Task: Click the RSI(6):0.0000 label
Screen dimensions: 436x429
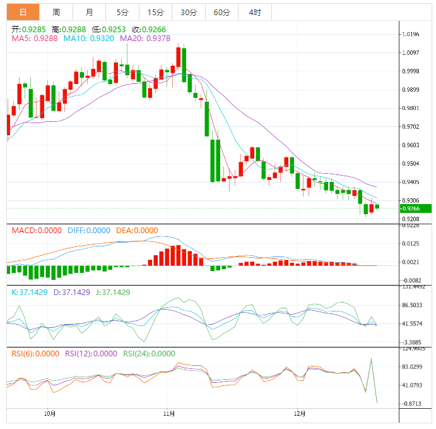Action: coord(35,354)
